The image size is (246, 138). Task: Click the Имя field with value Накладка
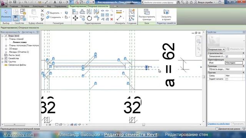[x=234, y=63]
